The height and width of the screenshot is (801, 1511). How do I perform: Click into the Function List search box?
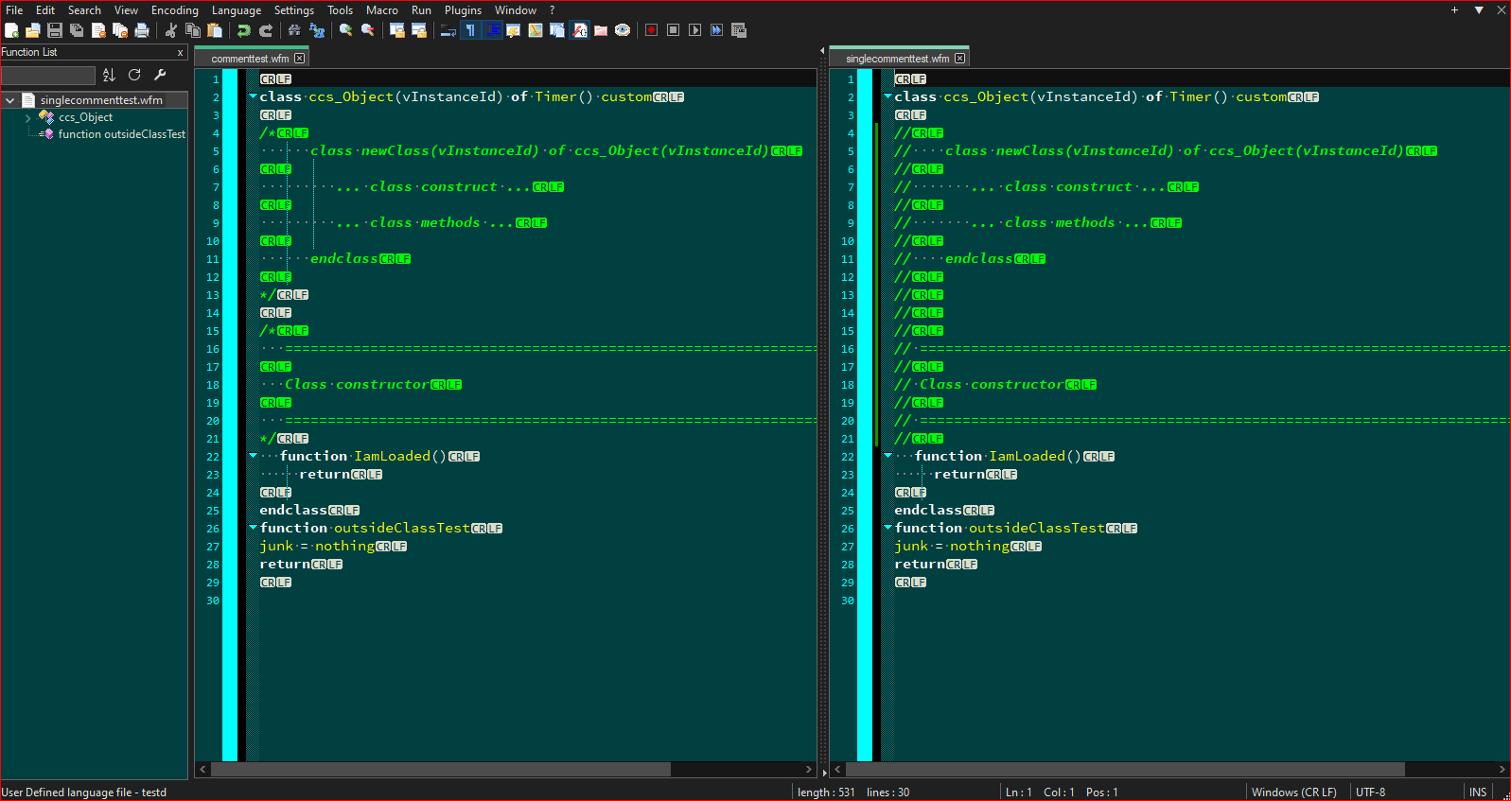pyautogui.click(x=48, y=75)
